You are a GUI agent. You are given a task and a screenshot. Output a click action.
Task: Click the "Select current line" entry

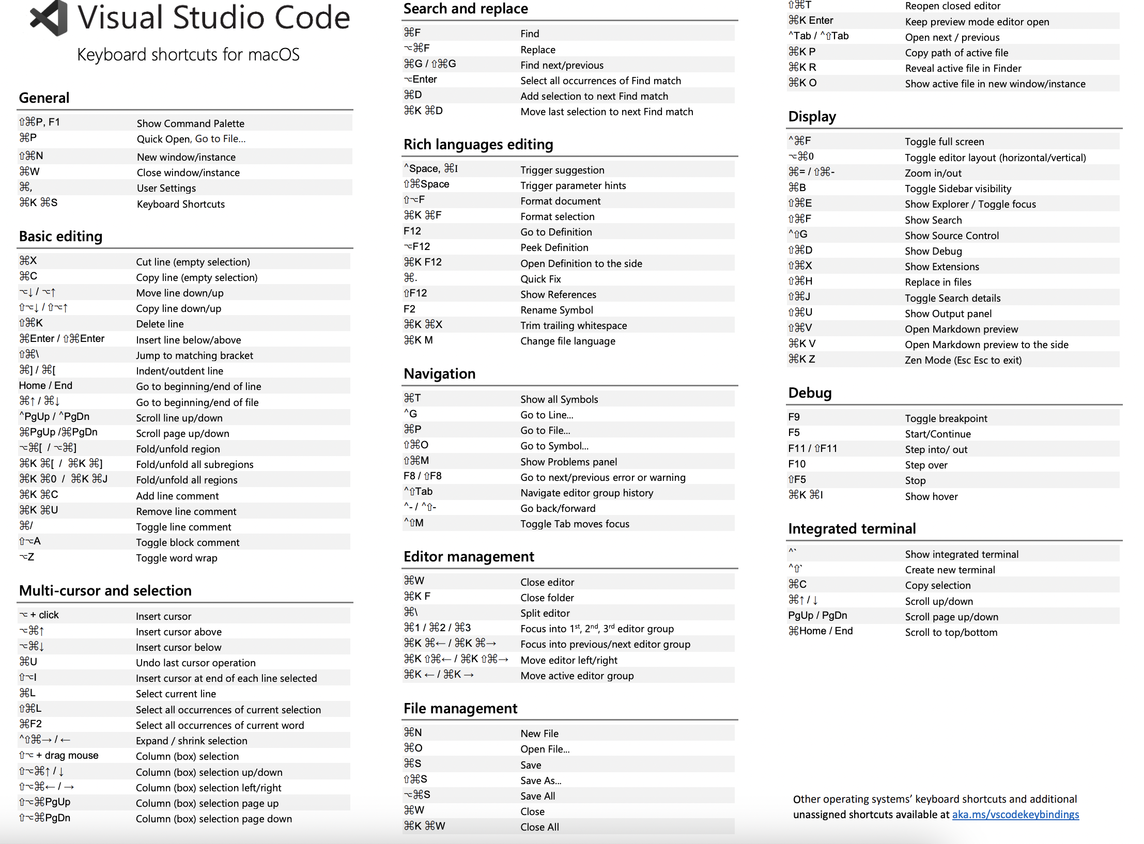(176, 694)
